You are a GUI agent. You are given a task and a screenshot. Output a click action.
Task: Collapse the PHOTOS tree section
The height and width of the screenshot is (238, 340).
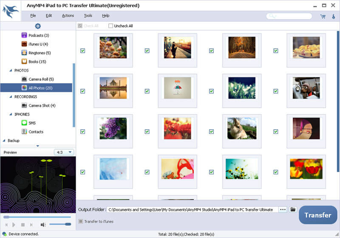pos(11,71)
